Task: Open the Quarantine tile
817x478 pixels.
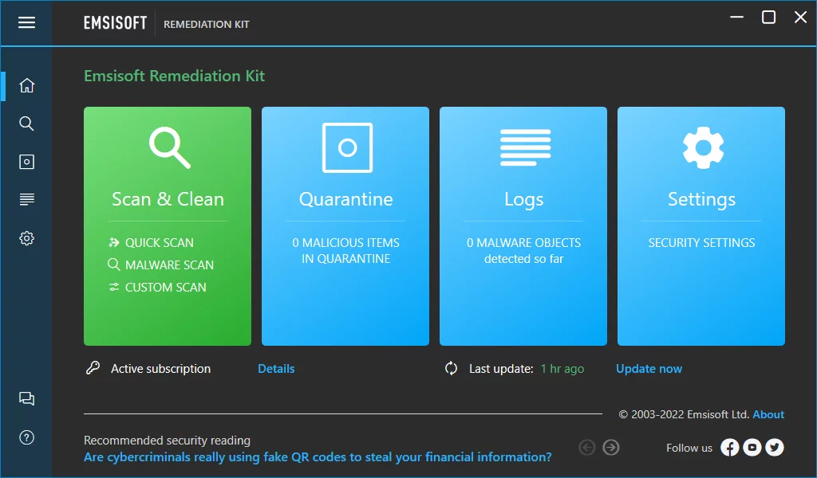Action: pos(345,226)
